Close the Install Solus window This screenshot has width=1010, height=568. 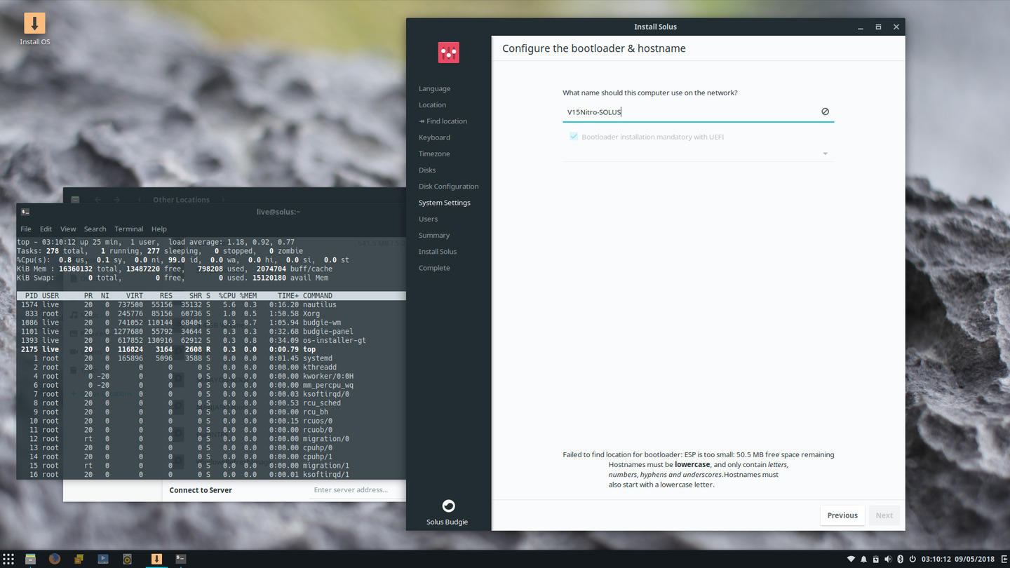click(896, 27)
